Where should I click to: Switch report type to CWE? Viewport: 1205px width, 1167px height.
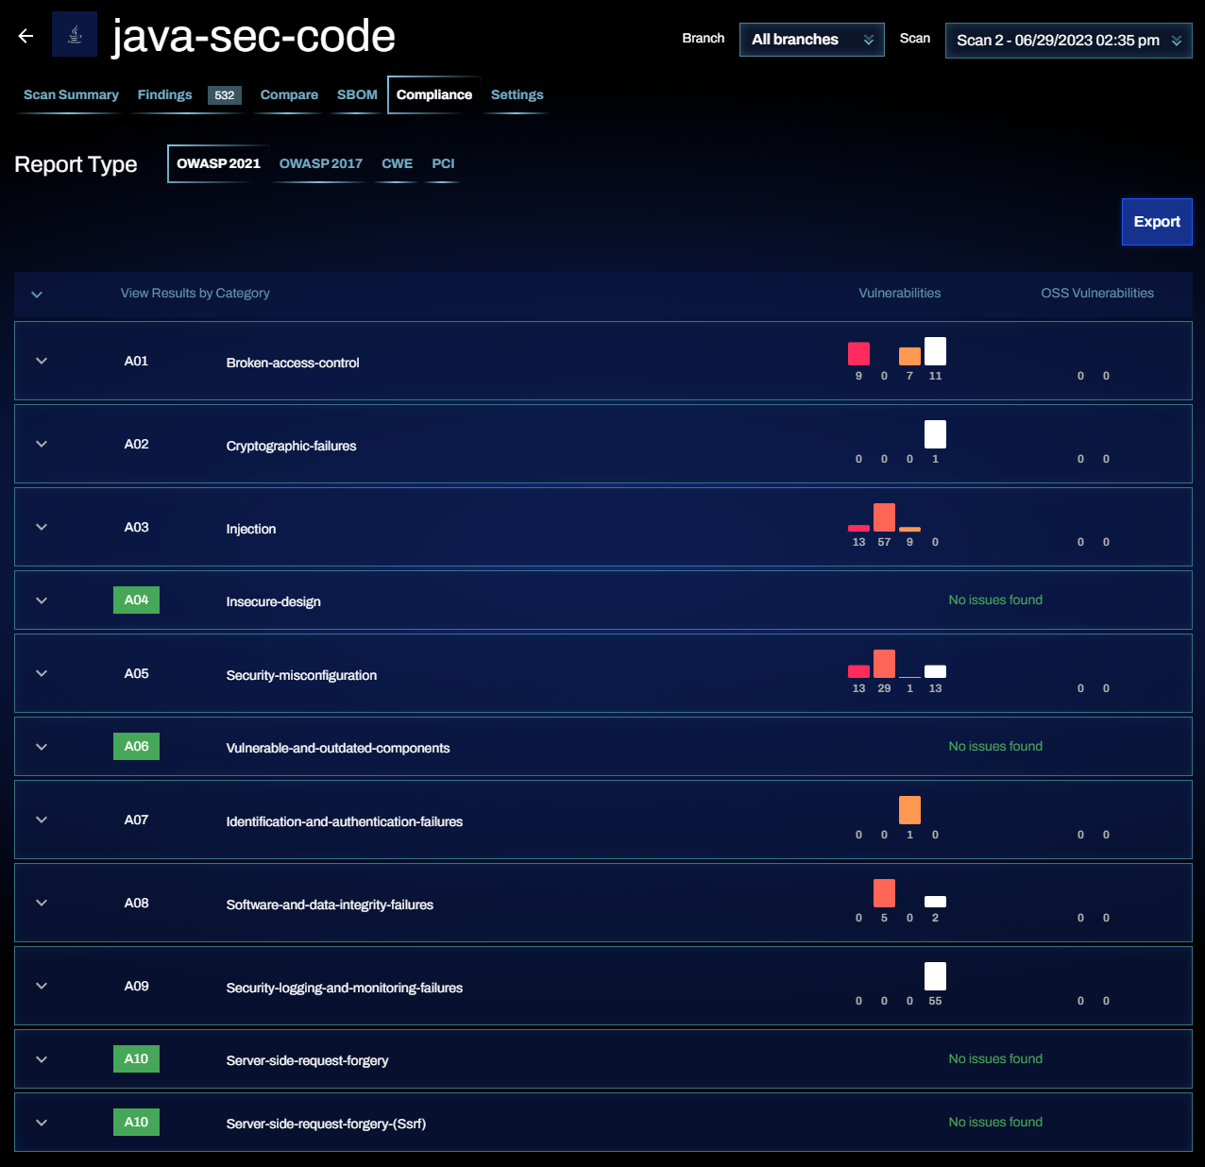coord(397,163)
